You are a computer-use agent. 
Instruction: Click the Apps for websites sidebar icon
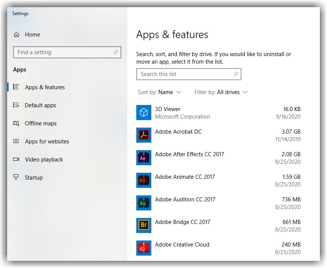click(16, 141)
